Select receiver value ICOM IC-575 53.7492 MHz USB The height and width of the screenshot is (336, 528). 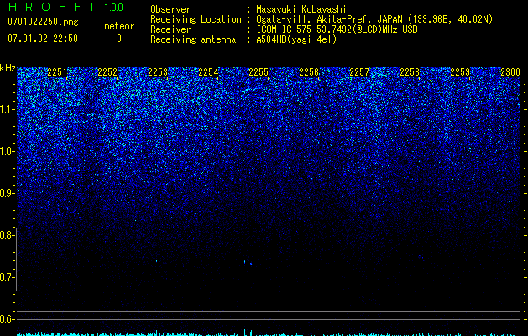click(337, 29)
